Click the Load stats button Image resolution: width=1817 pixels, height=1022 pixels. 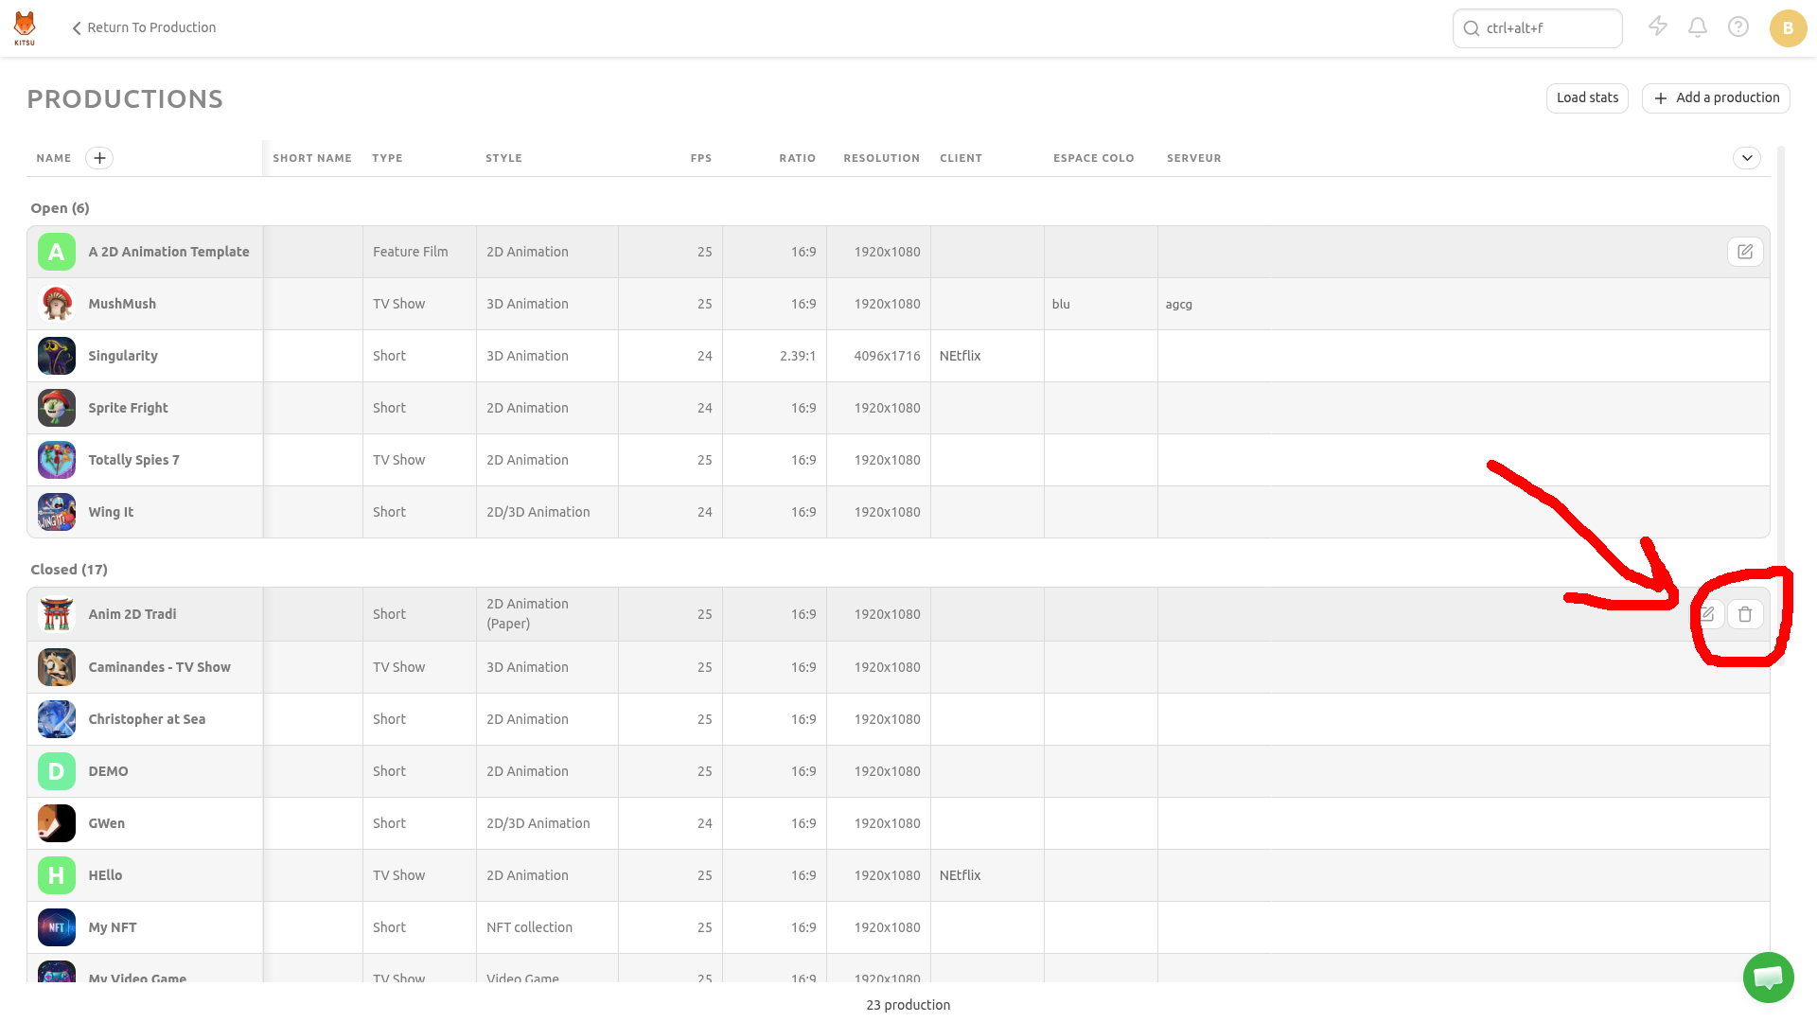point(1587,97)
